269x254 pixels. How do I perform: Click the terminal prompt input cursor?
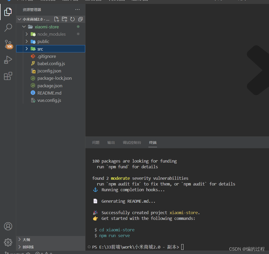click(182, 247)
